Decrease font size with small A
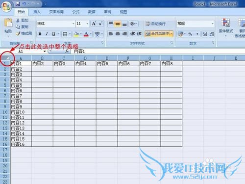This screenshot has height=184, width=245. [100, 24]
